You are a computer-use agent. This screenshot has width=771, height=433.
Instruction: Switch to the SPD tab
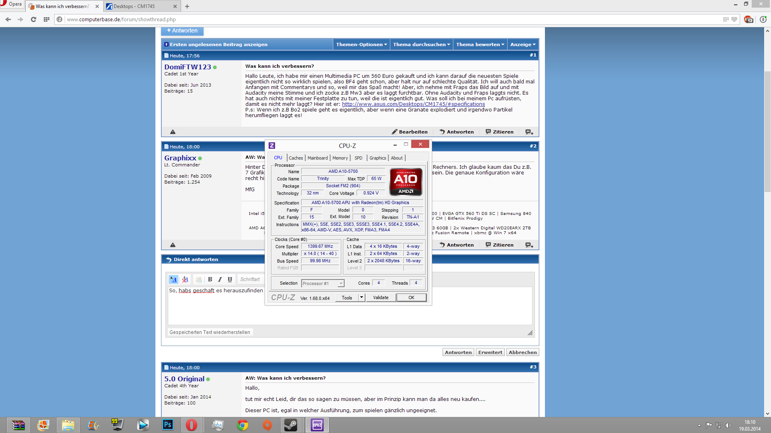359,158
